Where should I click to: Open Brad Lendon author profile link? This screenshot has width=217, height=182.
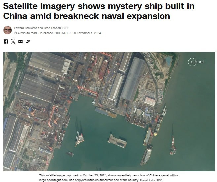point(52,28)
